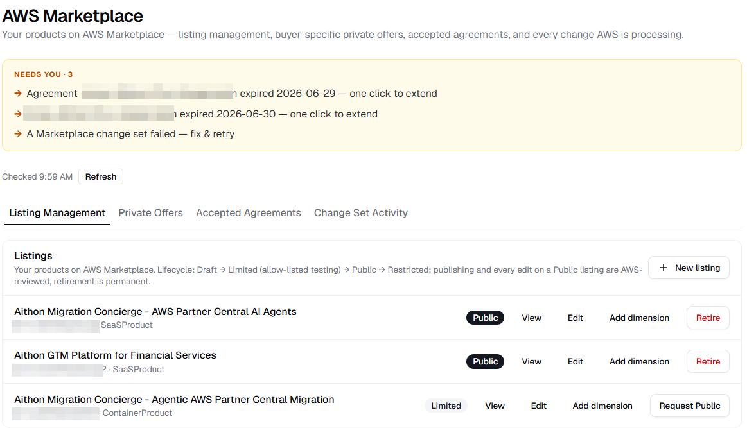Click the NEEDS YOU · 3 heading
The height and width of the screenshot is (428, 747).
click(x=43, y=74)
